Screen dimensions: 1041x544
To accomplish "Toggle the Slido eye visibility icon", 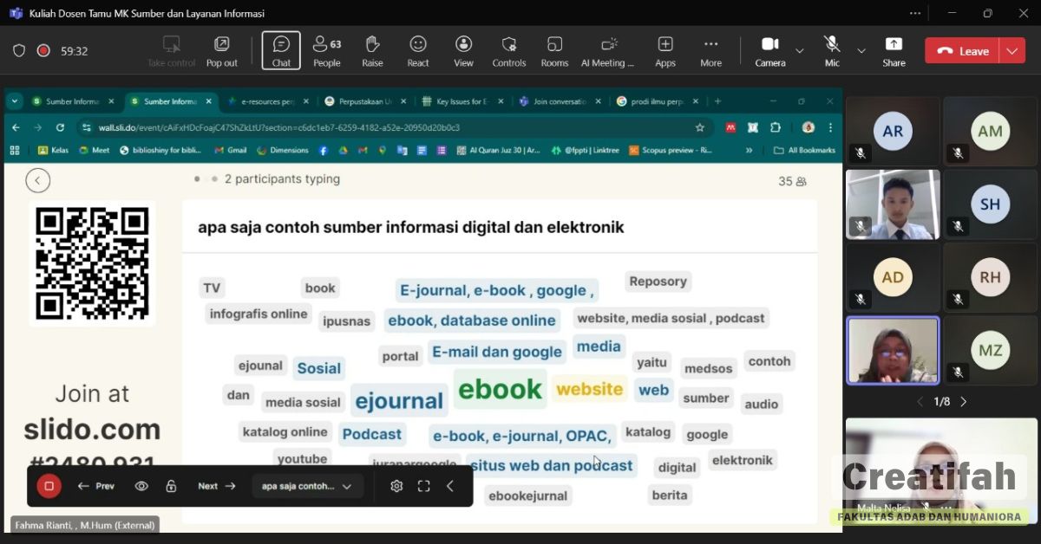I will [141, 486].
